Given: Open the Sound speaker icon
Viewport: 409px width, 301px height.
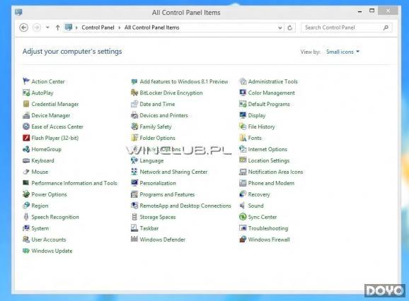Looking at the screenshot, I should [243, 206].
